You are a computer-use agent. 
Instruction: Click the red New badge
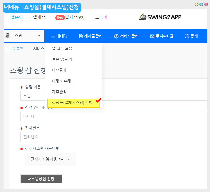coord(60,17)
